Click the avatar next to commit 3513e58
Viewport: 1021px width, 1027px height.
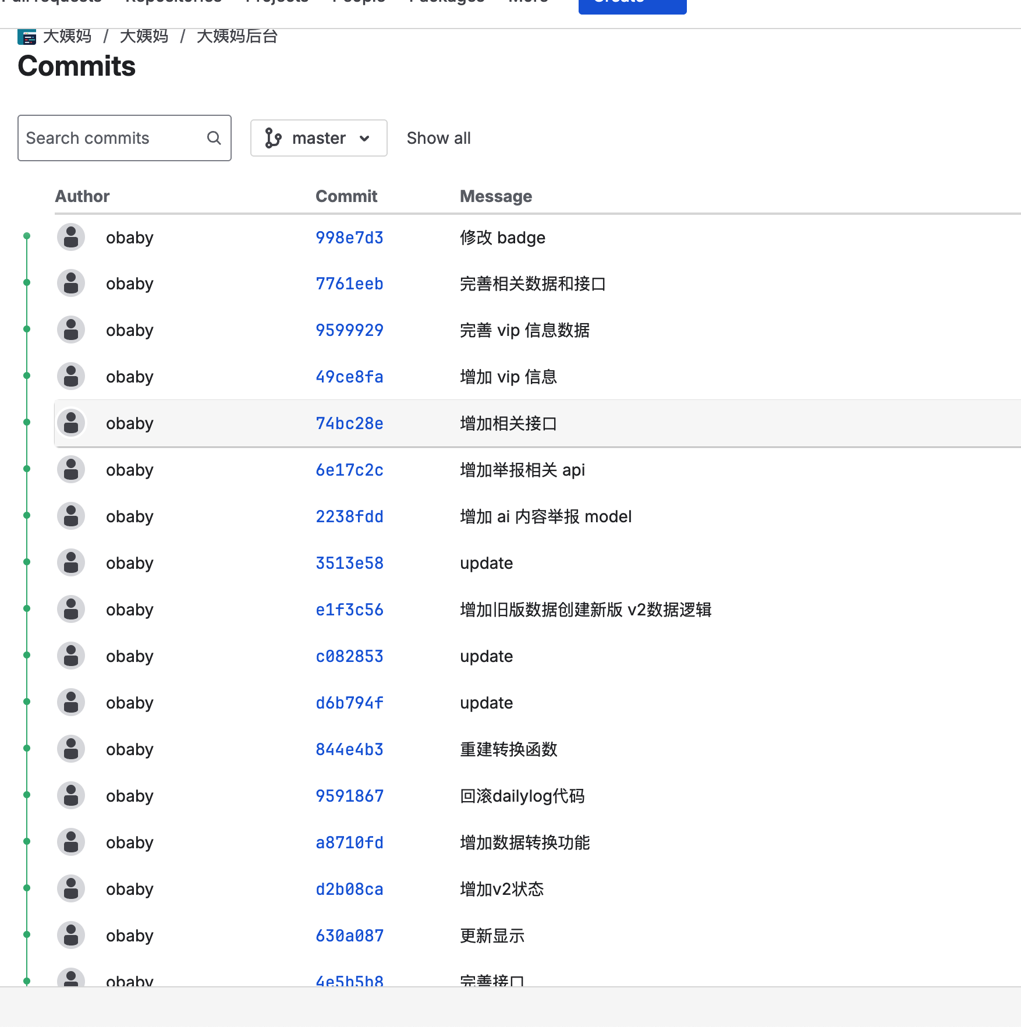(x=71, y=563)
